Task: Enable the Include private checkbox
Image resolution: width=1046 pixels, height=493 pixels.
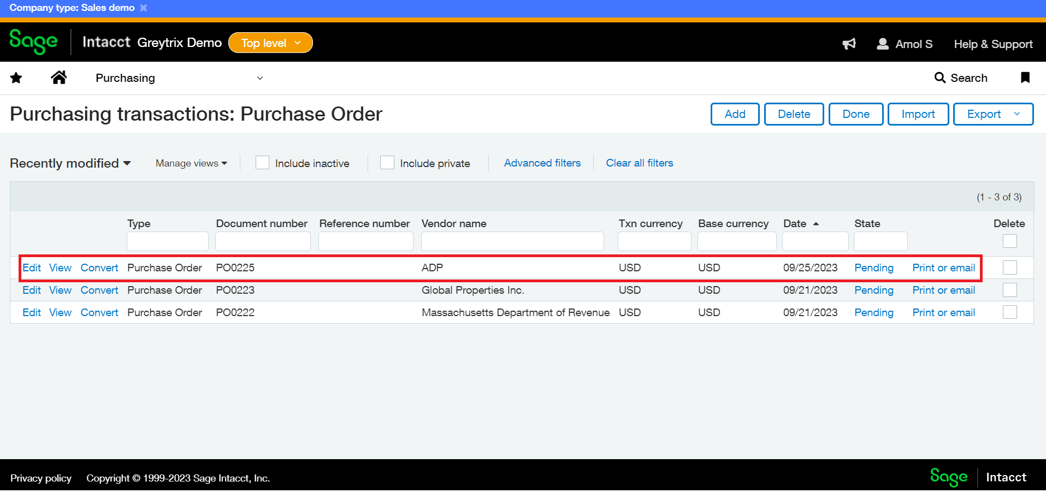Action: [x=387, y=163]
